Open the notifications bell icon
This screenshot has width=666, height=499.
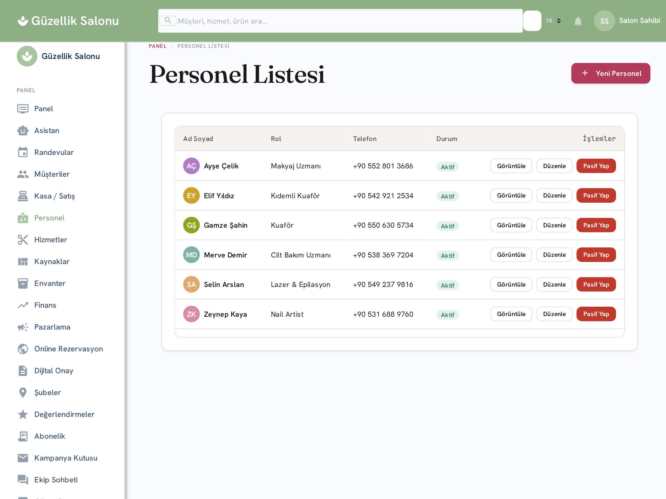coord(578,21)
